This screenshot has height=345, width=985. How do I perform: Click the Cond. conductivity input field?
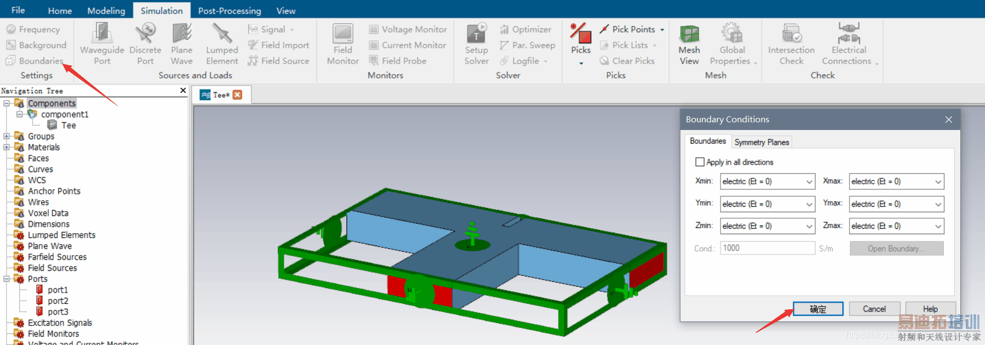pos(768,248)
